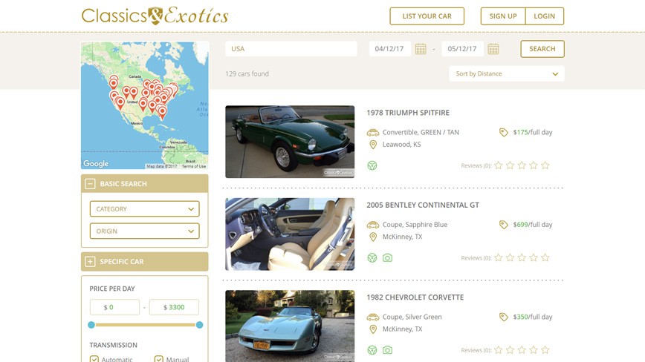The width and height of the screenshot is (645, 362).
Task: Click the car icon next to Coupe, Silver Green
Action: click(373, 317)
